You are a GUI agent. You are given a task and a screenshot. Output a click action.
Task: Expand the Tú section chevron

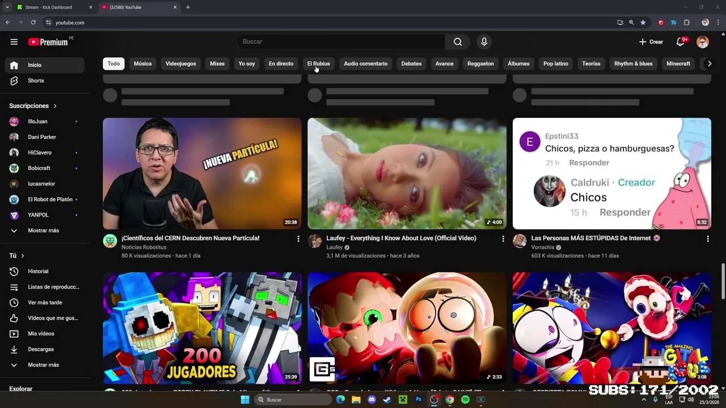point(23,256)
